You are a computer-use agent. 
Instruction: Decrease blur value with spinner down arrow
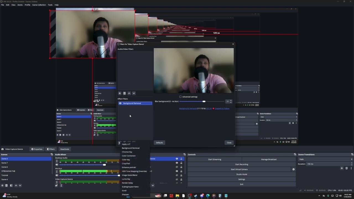coord(231,103)
